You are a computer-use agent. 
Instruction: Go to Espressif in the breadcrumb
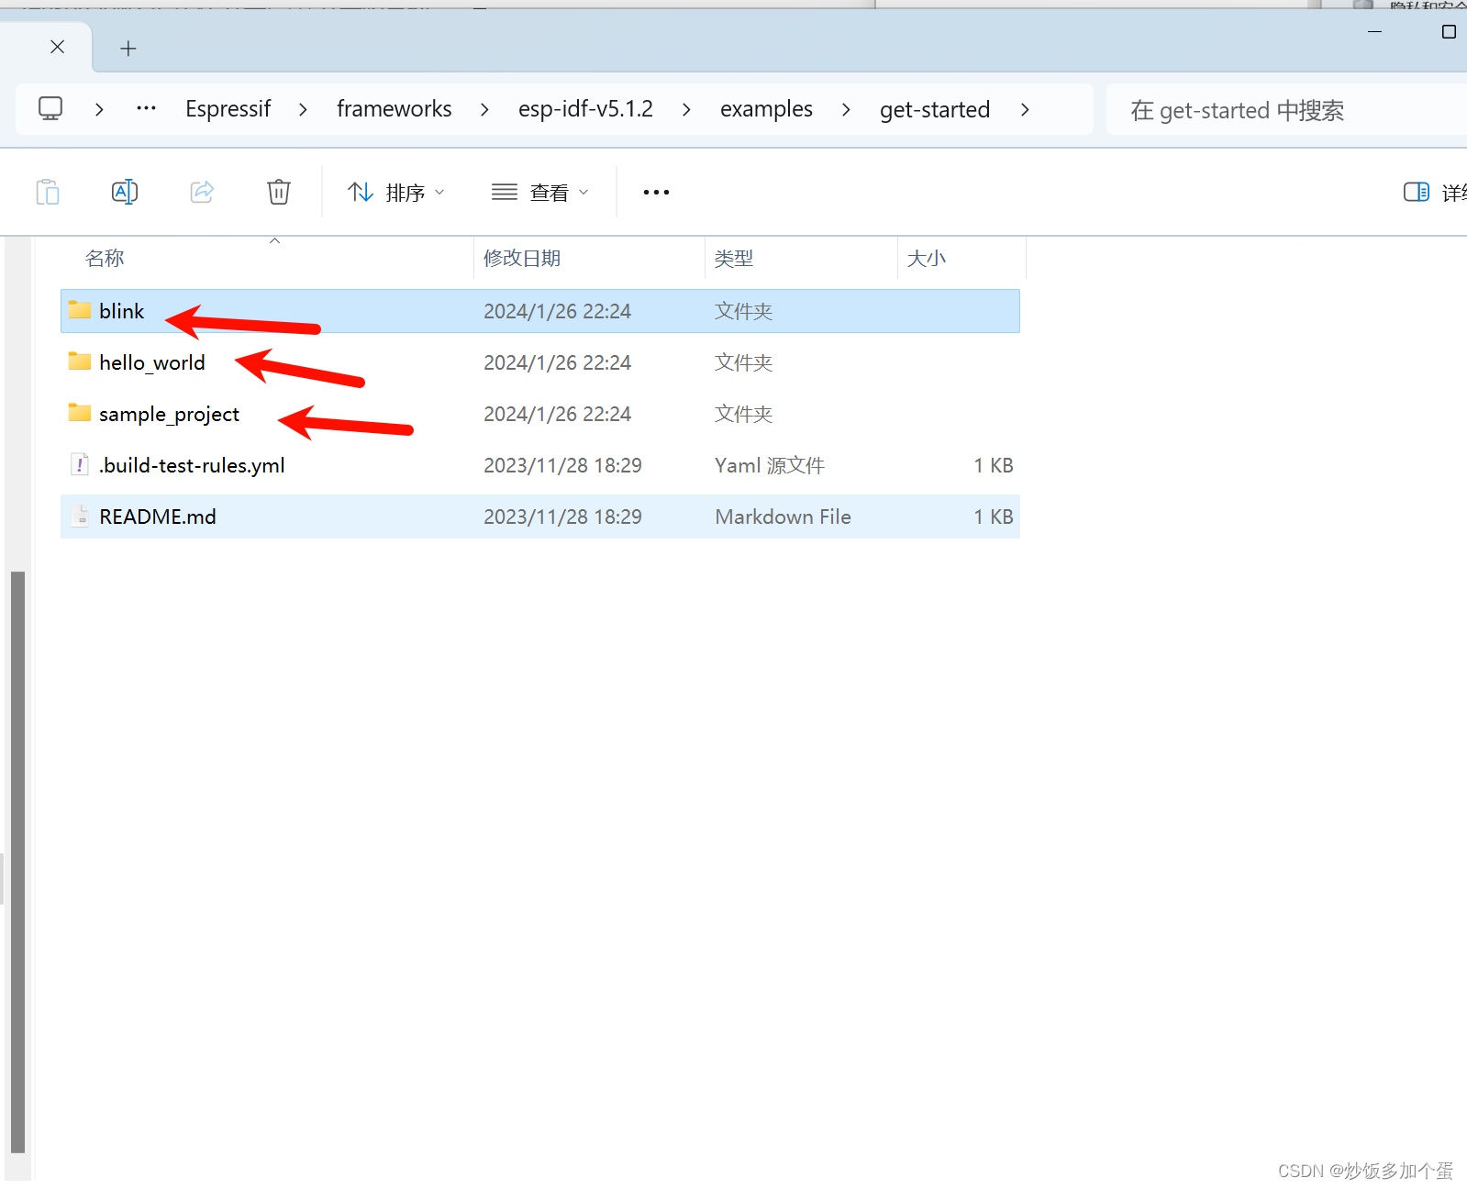228,109
